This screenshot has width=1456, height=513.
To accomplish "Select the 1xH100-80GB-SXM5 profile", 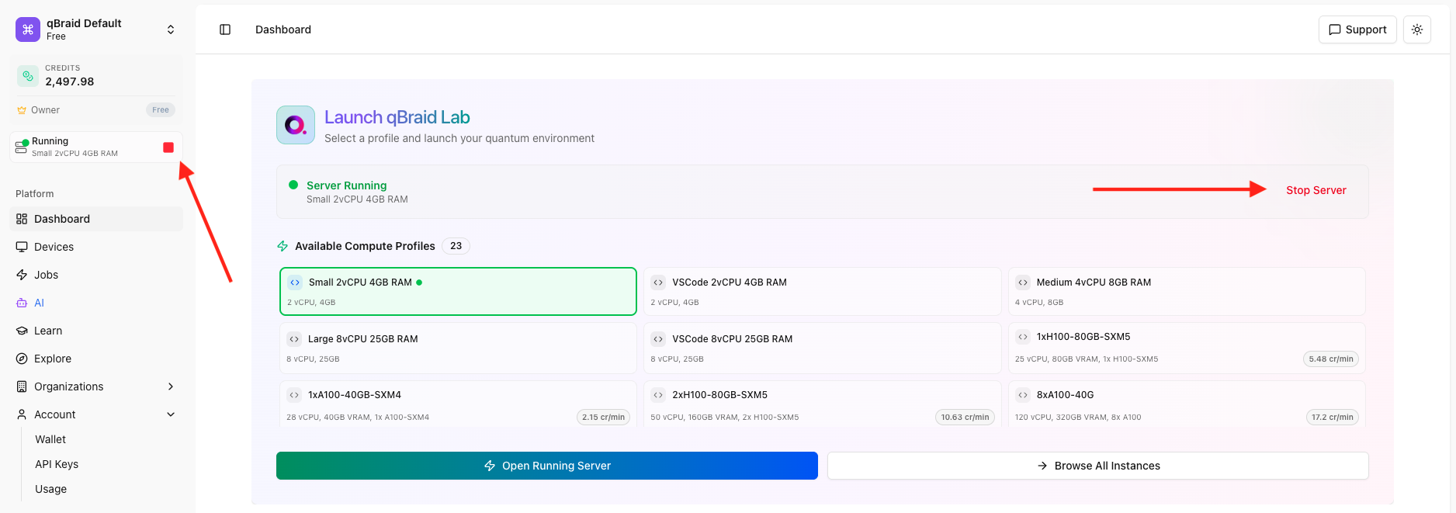I will click(1187, 348).
